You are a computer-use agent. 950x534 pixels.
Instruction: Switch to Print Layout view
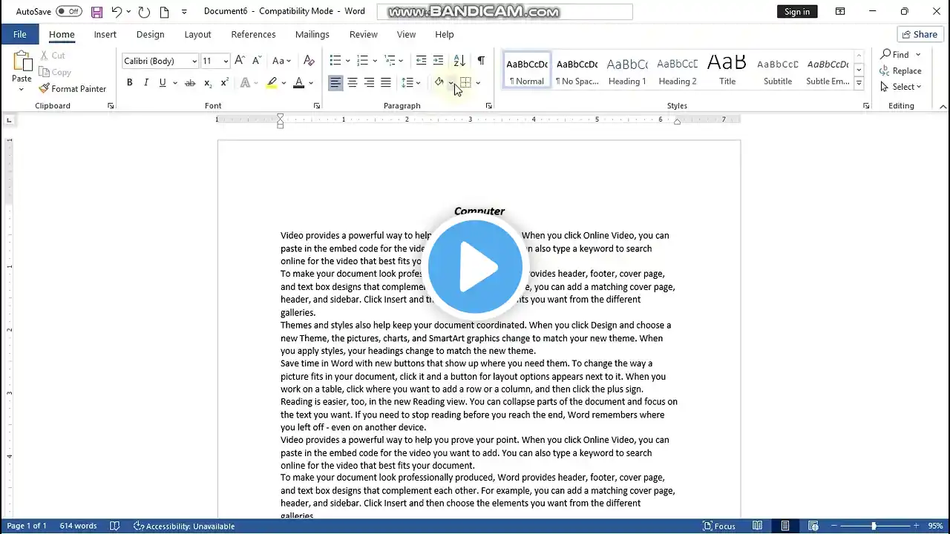pyautogui.click(x=785, y=526)
